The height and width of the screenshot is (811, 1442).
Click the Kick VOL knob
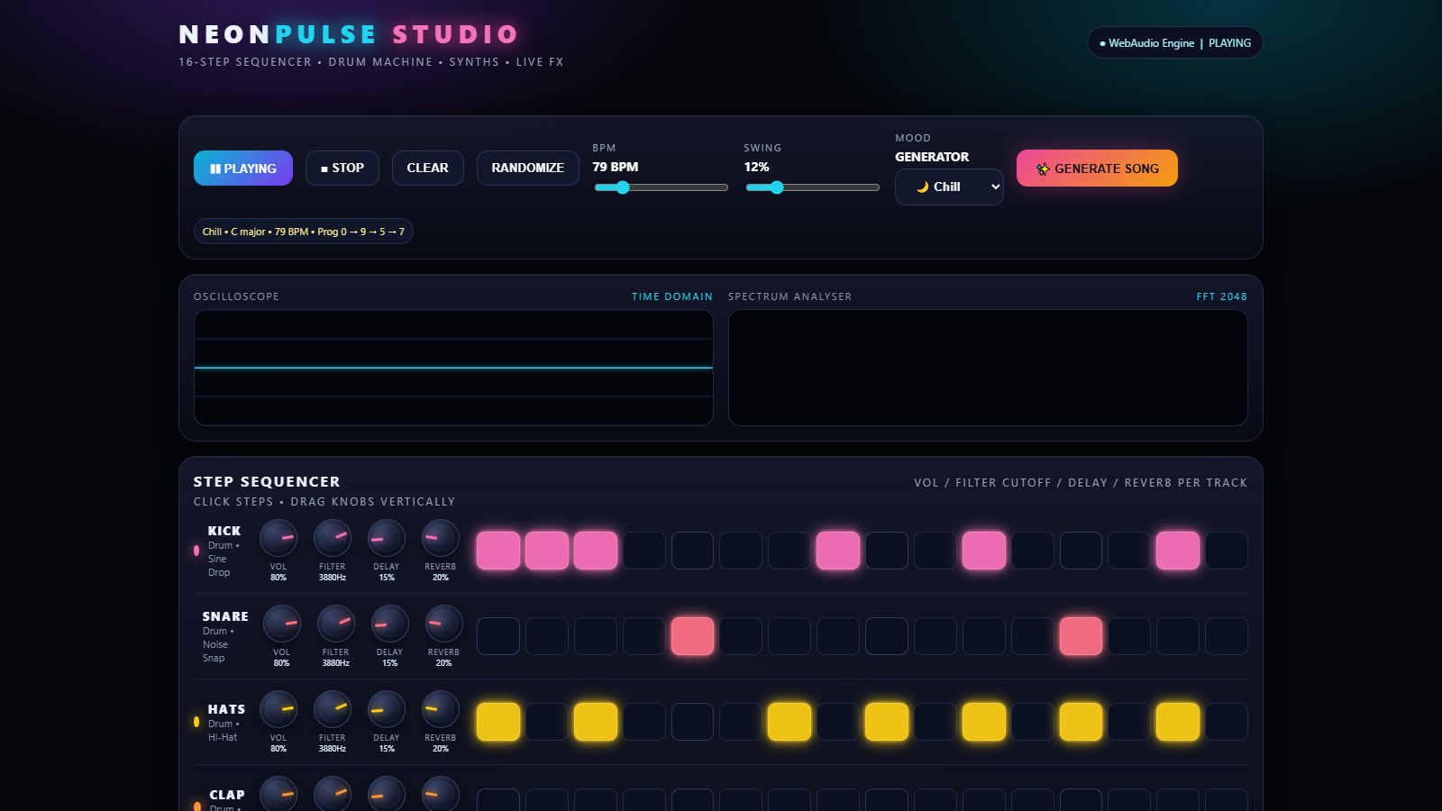(278, 538)
